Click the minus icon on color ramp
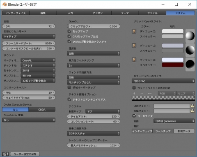The width and height of the screenshot is (197, 157). pos(142,93)
